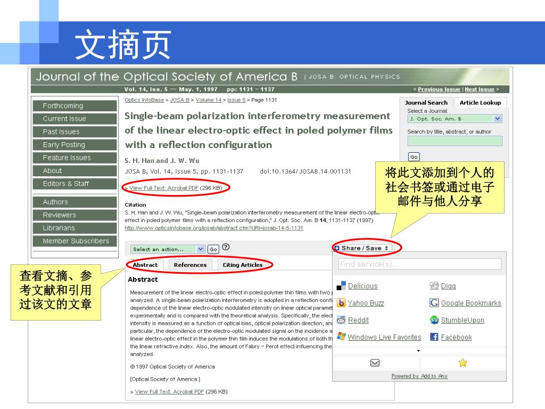Click the Digg service icon

point(434,286)
